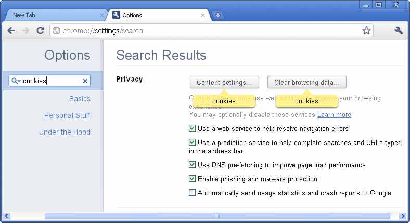Click the back navigation arrow
This screenshot has height=223, width=410.
click(11, 31)
